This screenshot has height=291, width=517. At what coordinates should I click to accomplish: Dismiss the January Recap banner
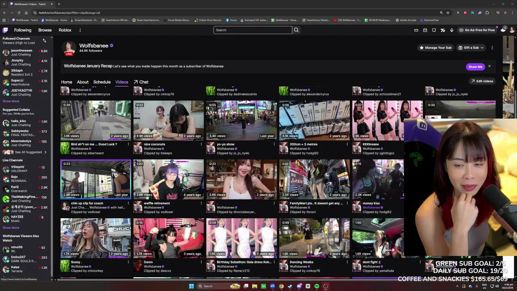(x=489, y=66)
